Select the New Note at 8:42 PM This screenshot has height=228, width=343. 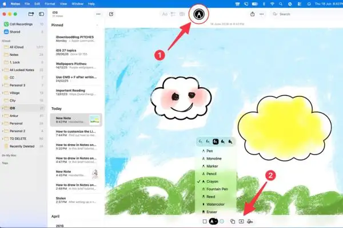pos(76,120)
